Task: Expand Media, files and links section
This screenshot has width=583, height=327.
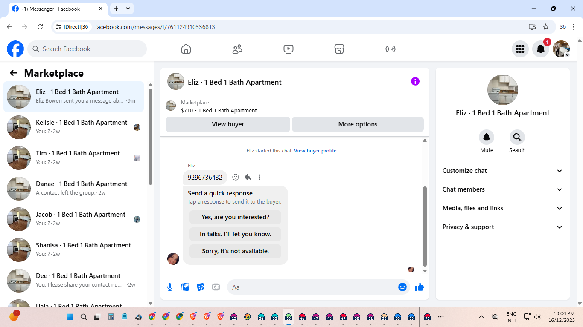Action: (x=503, y=208)
